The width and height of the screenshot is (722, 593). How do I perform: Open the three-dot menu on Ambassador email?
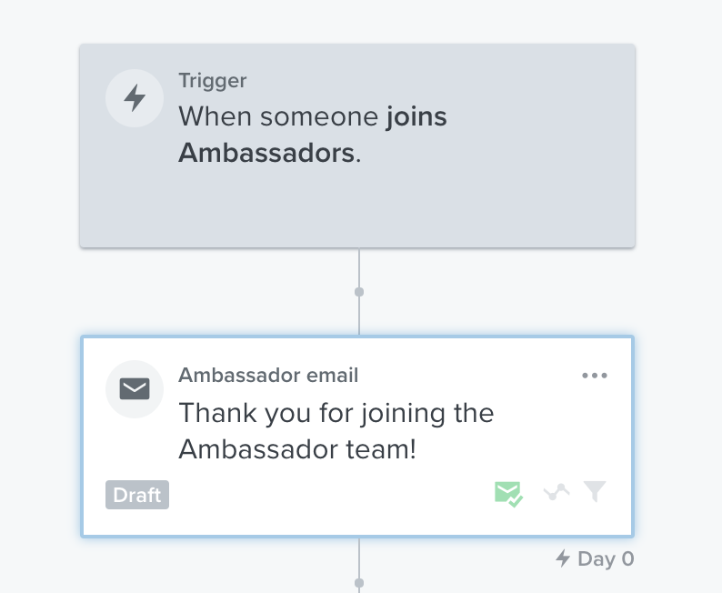coord(595,376)
